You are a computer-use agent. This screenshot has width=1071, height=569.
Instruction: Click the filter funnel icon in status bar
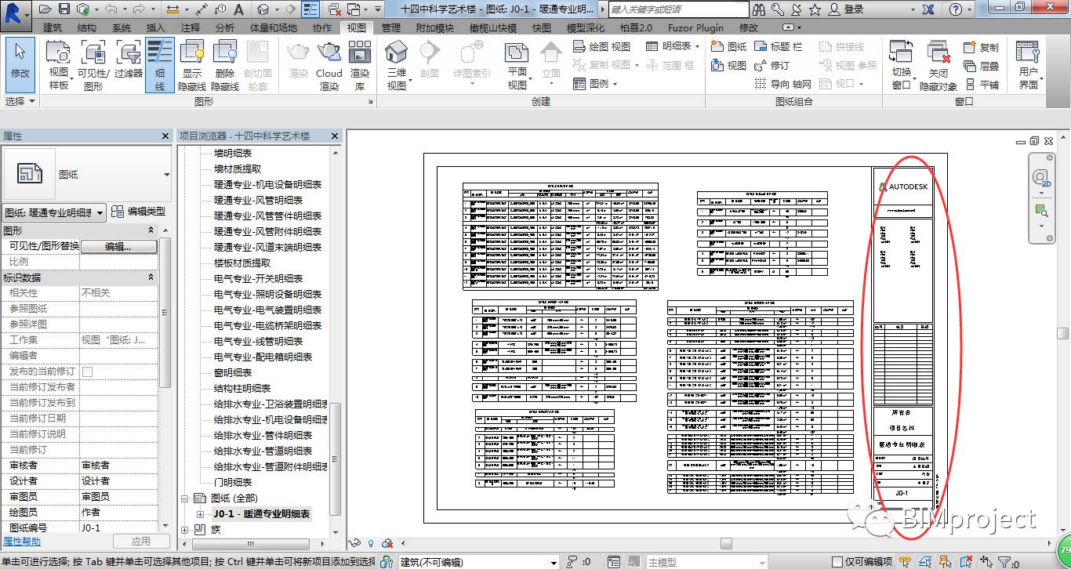click(1004, 562)
